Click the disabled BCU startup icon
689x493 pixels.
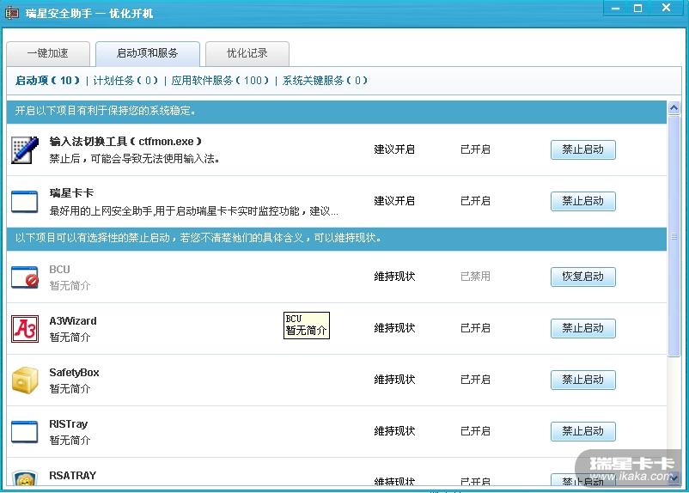click(25, 277)
